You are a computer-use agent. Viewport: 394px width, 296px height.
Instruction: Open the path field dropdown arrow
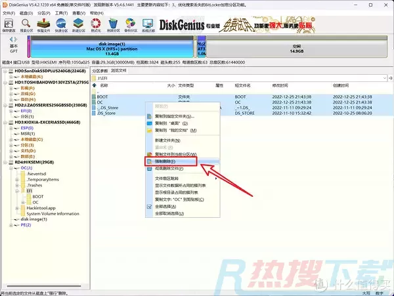384,78
